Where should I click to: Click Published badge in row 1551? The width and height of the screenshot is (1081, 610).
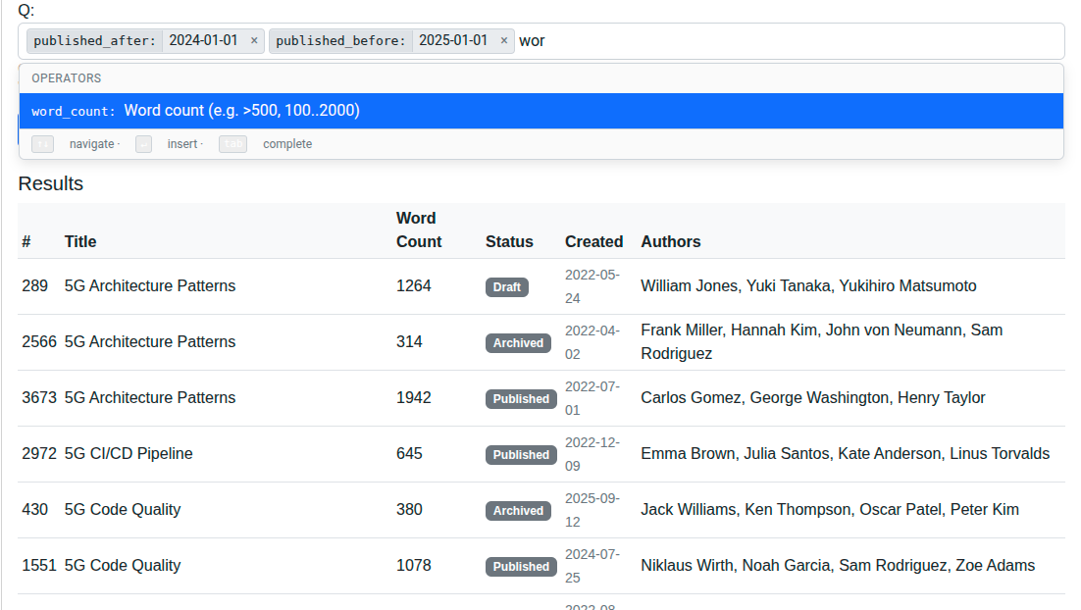coord(521,566)
